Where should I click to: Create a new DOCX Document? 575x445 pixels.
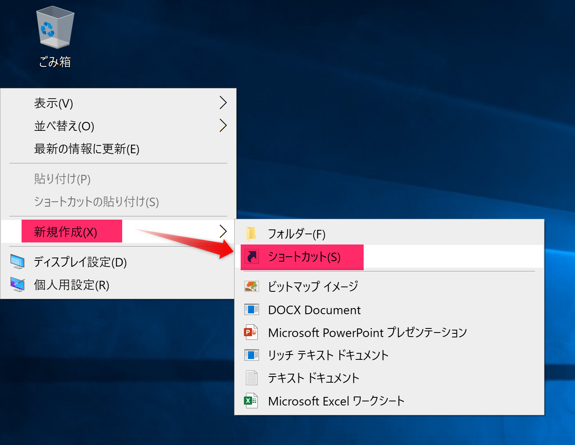tap(314, 309)
